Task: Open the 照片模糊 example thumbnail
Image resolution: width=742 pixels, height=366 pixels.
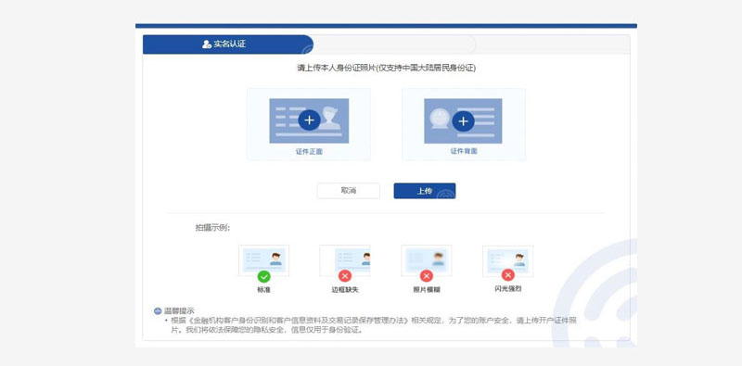Action: coord(427,260)
